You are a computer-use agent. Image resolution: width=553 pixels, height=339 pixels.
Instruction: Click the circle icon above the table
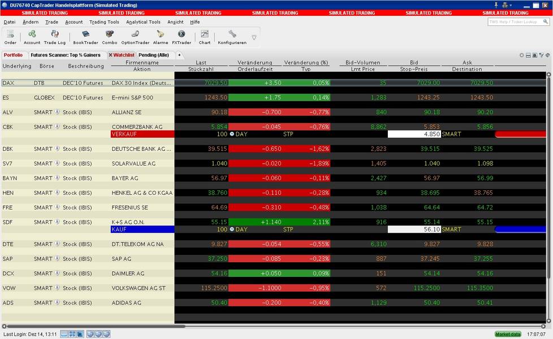[x=521, y=55]
